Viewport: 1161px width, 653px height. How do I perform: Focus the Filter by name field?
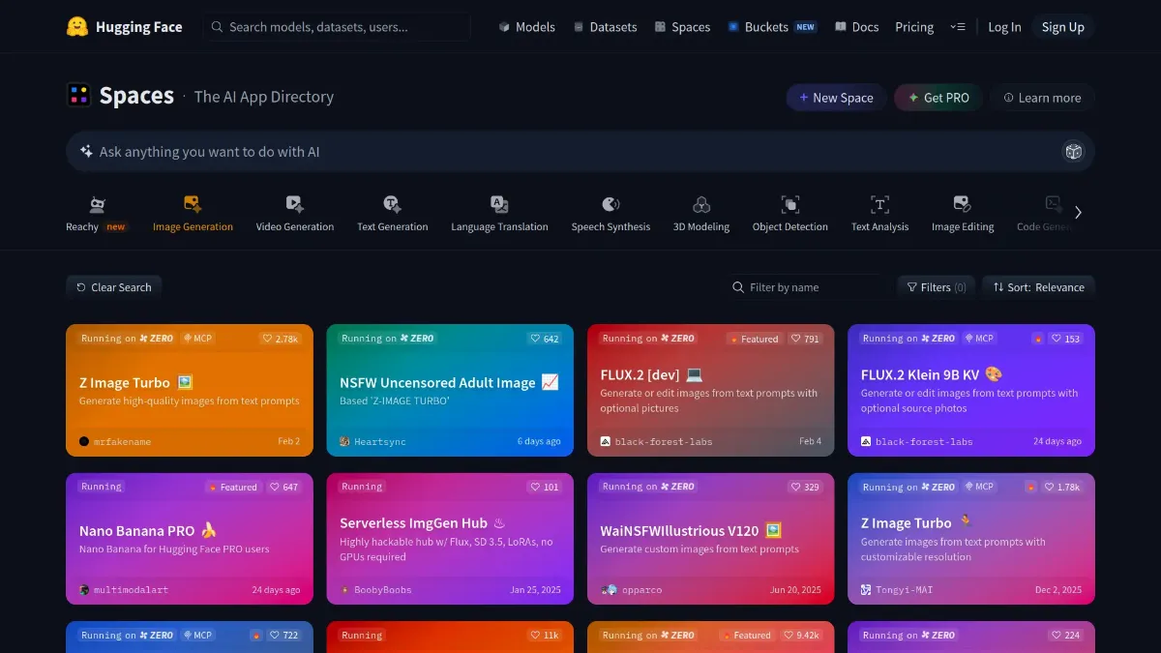[808, 287]
